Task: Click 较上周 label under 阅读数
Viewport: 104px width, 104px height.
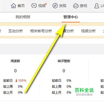Action: tap(8, 87)
